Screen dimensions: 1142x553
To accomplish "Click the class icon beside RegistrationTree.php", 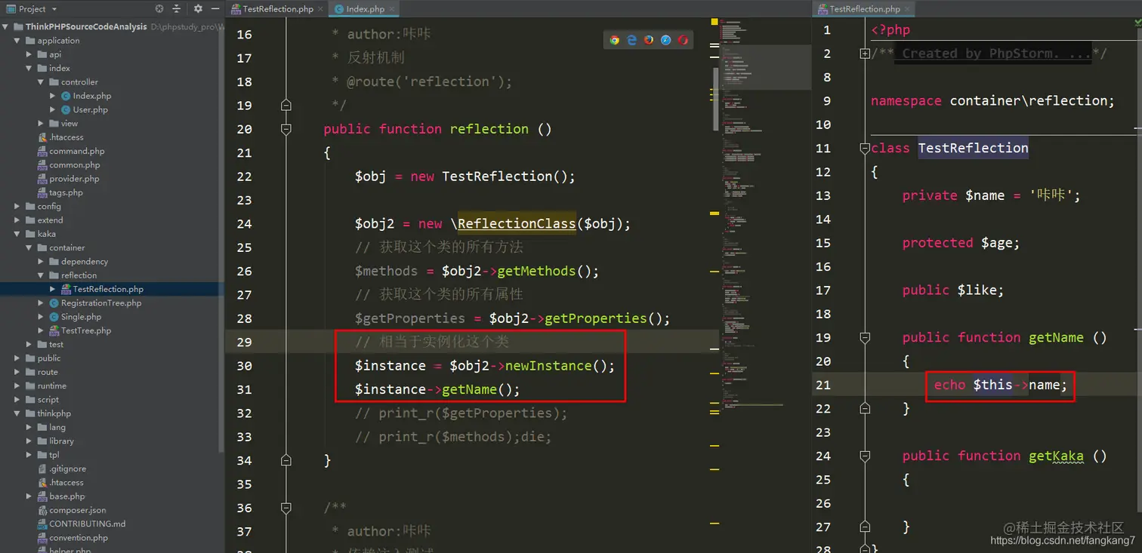I will 54,303.
